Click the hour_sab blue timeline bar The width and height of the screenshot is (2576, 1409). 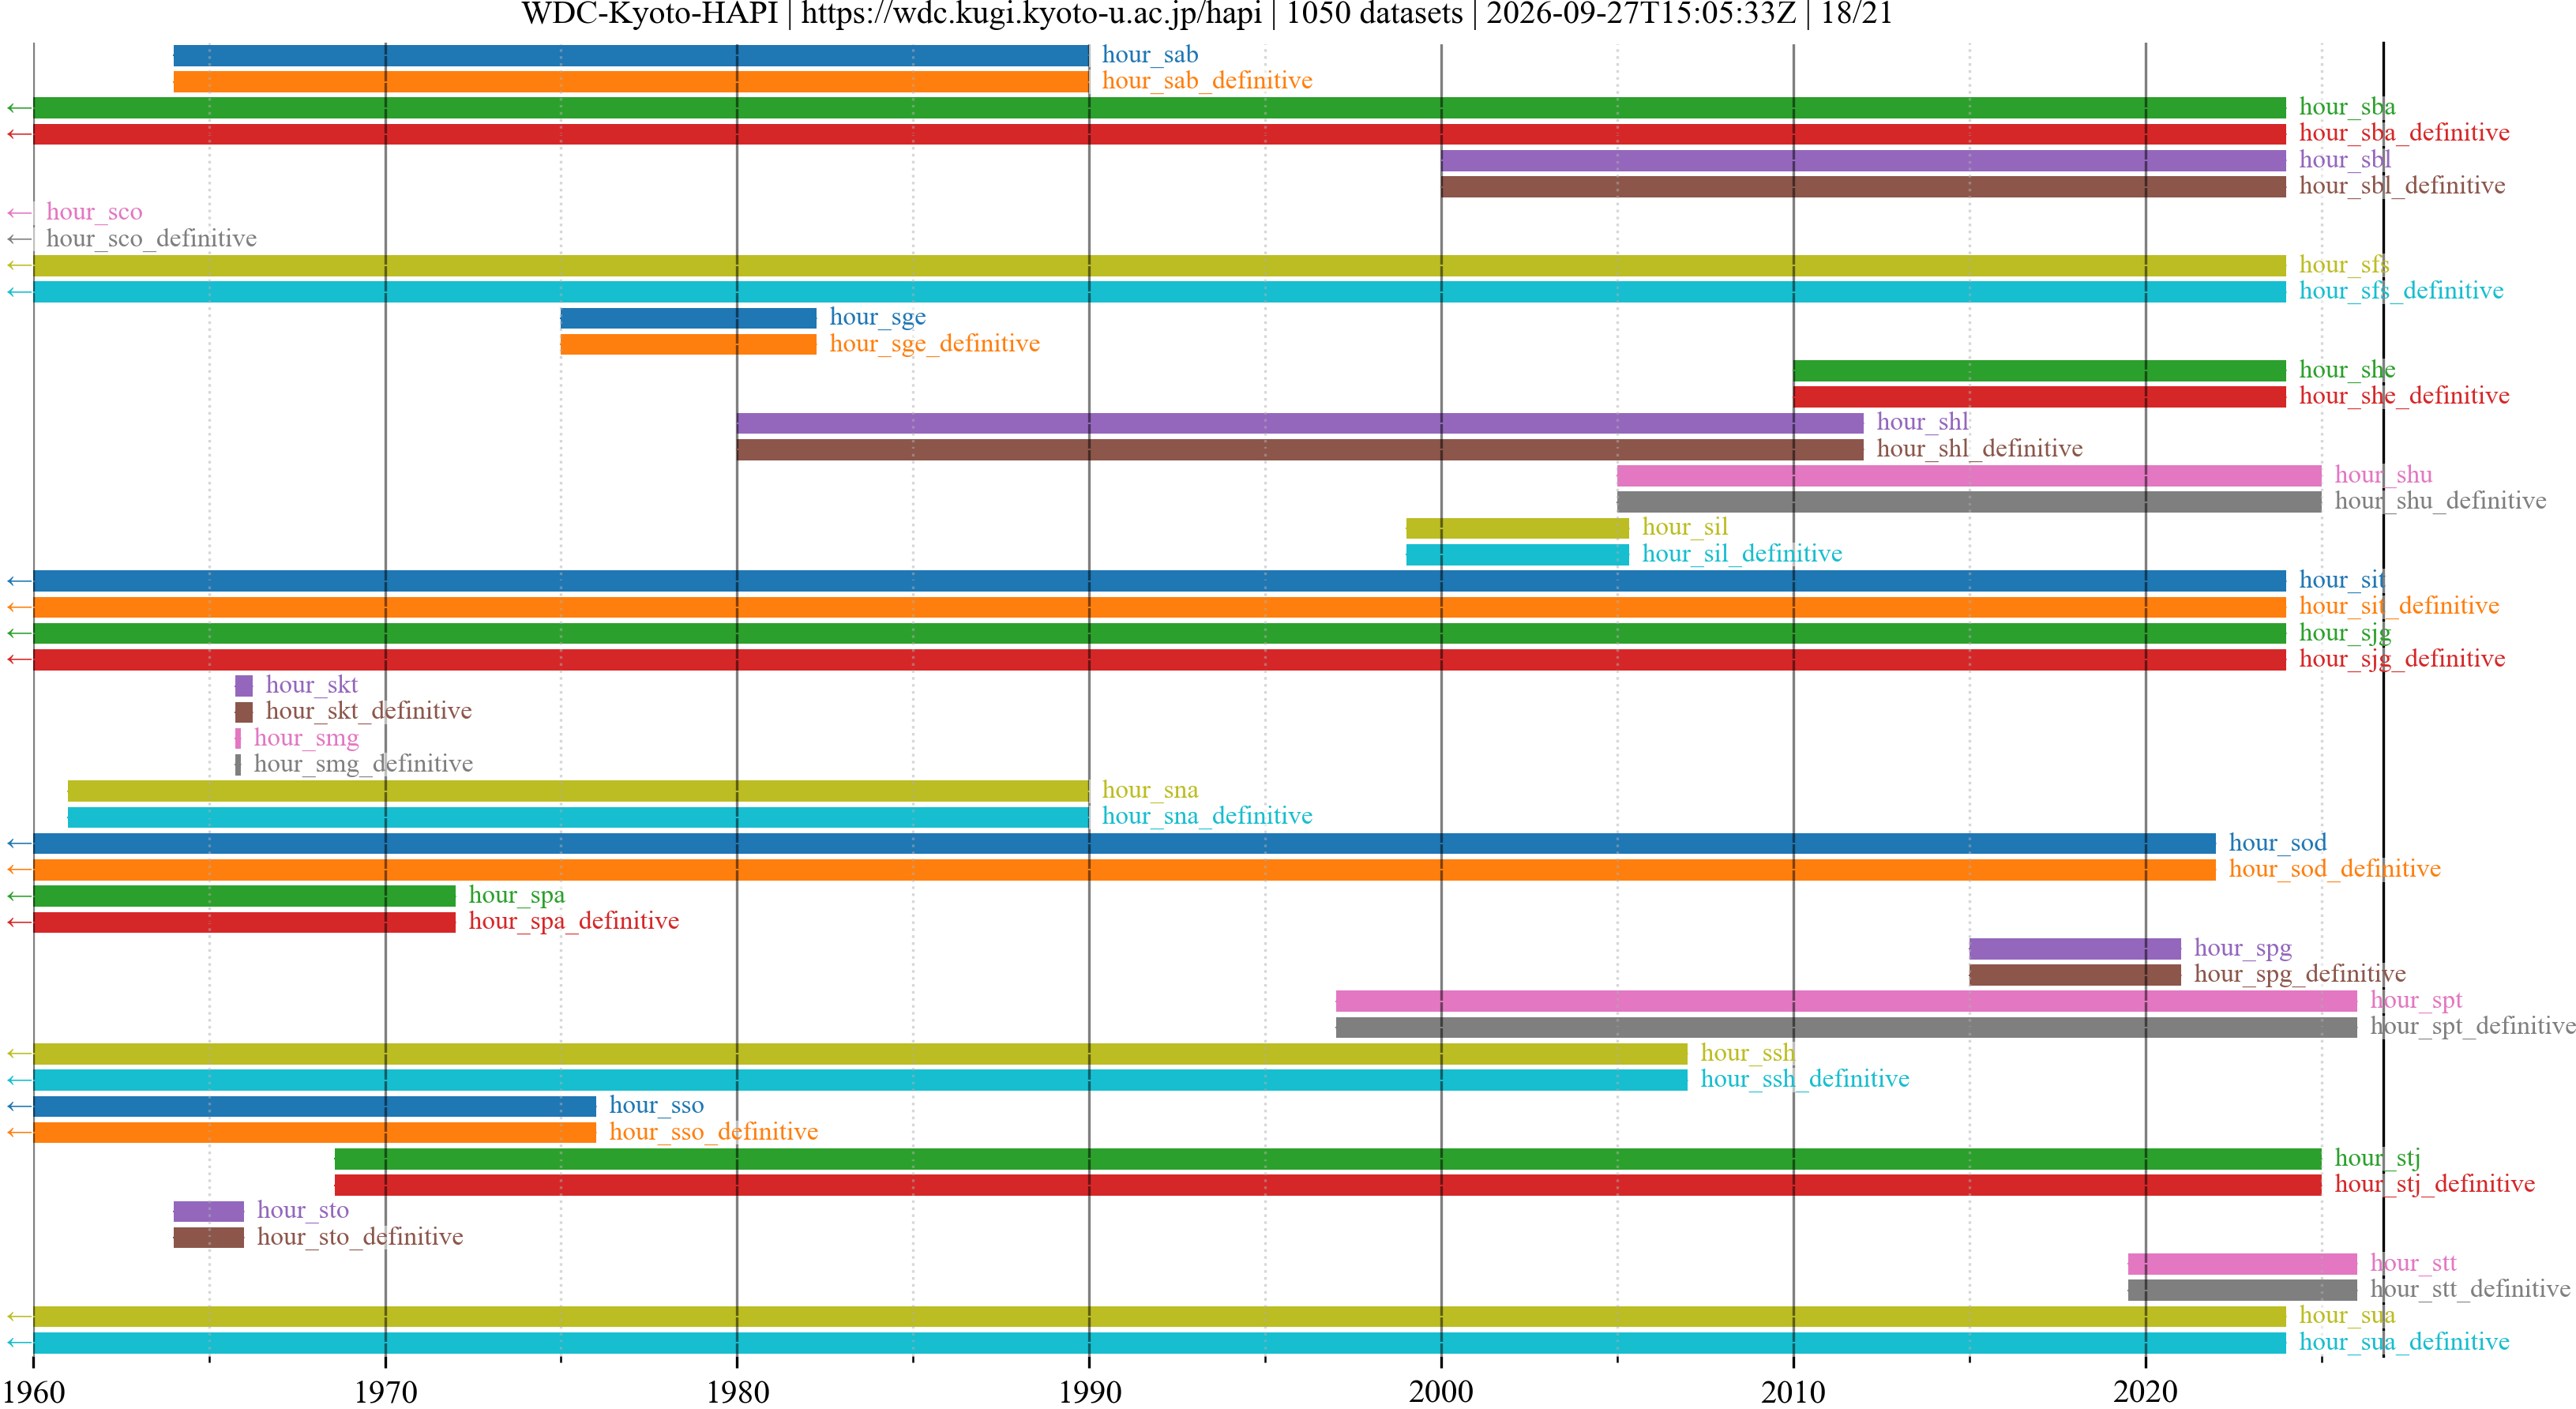coord(631,56)
